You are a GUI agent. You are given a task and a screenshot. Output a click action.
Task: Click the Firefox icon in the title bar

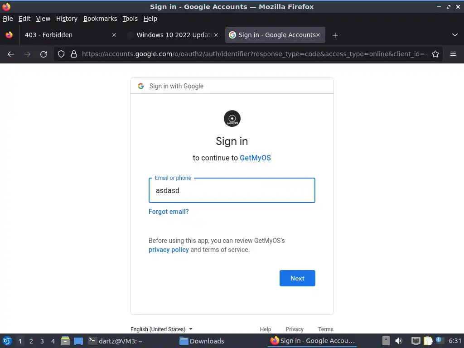point(6,6)
